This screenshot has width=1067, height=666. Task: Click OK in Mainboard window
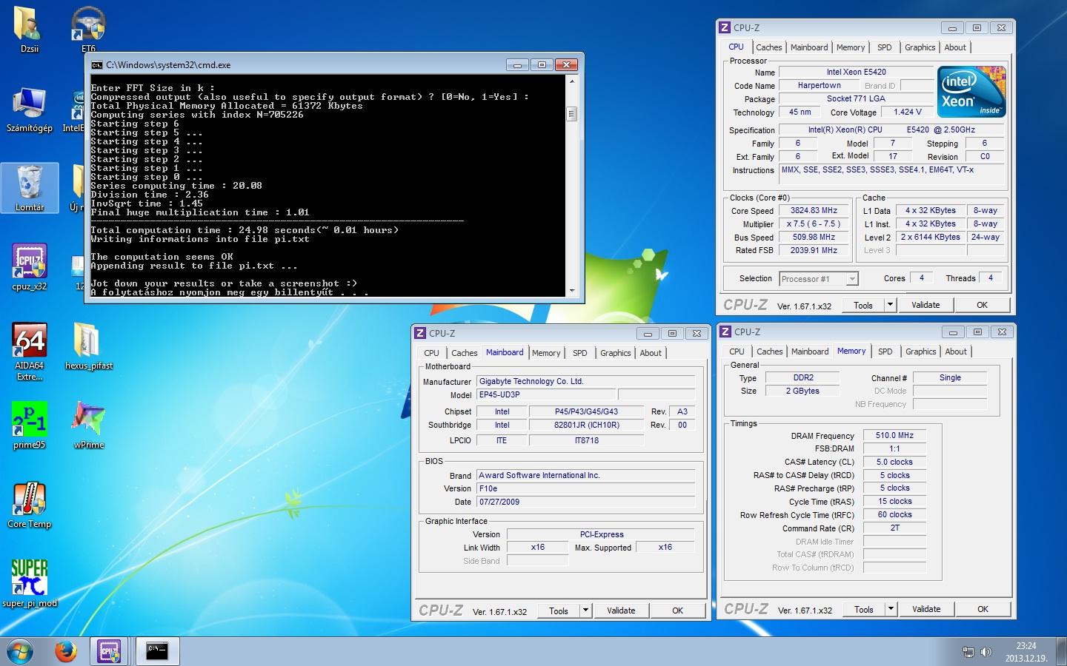coord(677,610)
